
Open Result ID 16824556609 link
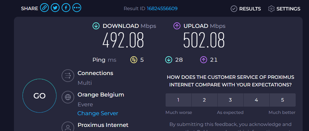click(x=162, y=9)
